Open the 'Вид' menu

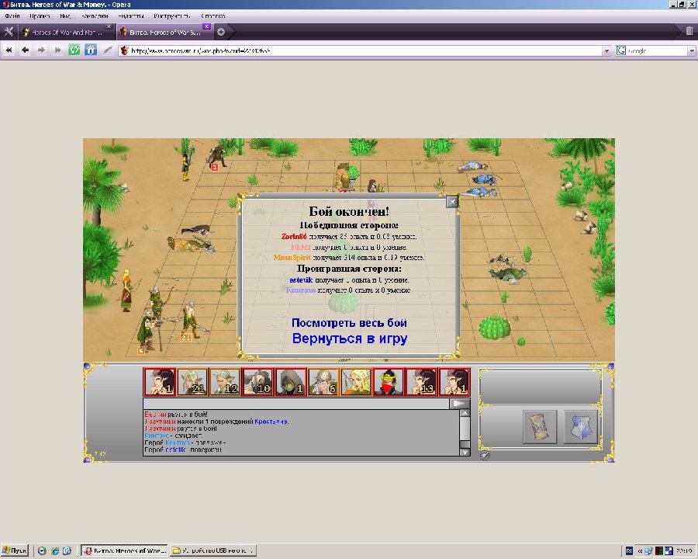[x=65, y=16]
